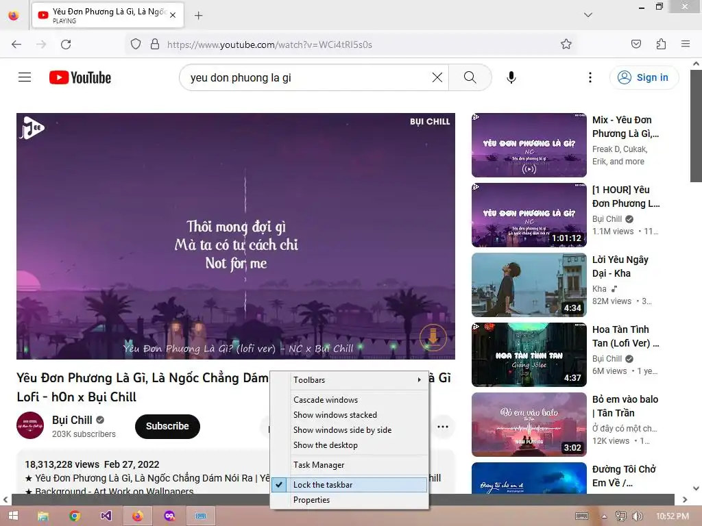This screenshot has height=526, width=702.
Task: Click the tray touch keyboard icon
Action: 581,516
